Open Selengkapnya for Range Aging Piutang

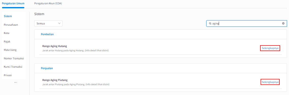270,82
